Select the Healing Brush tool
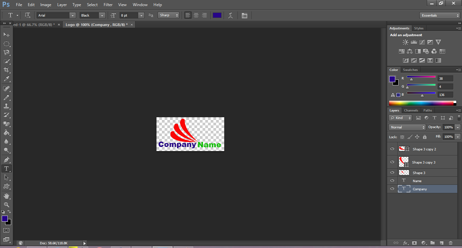This screenshot has width=462, height=248. (x=6, y=89)
